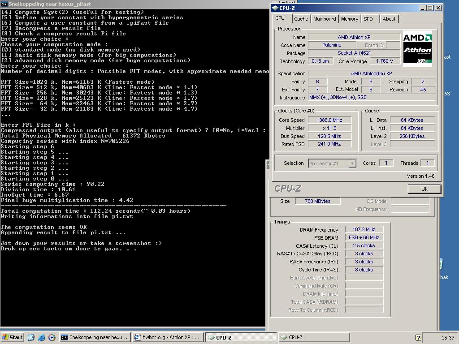
Task: Click the Rated FSB value 241.0 MHz
Action: click(x=329, y=144)
